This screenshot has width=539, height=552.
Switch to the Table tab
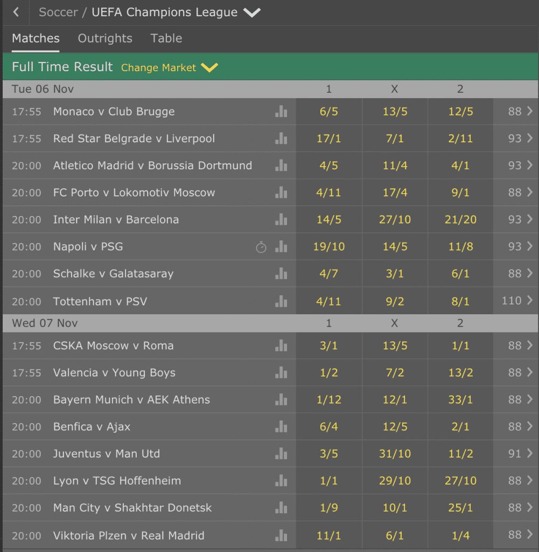(166, 38)
